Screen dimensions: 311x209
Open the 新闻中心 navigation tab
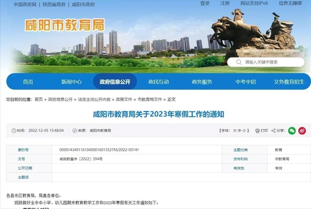click(71, 82)
